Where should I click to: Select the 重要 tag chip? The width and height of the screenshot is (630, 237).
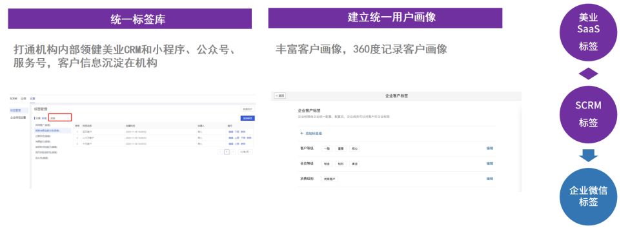click(x=341, y=149)
